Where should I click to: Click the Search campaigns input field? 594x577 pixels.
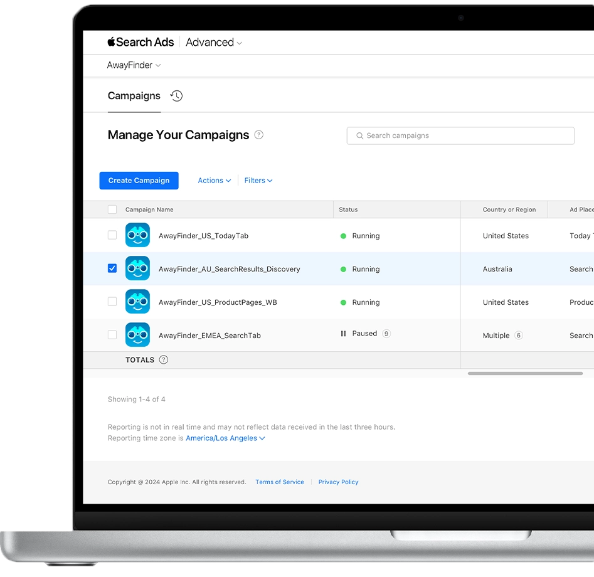point(460,135)
